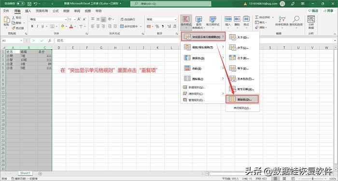Click the Increase Font Size icon
Screen dimensions: 338x181
(x=79, y=19)
